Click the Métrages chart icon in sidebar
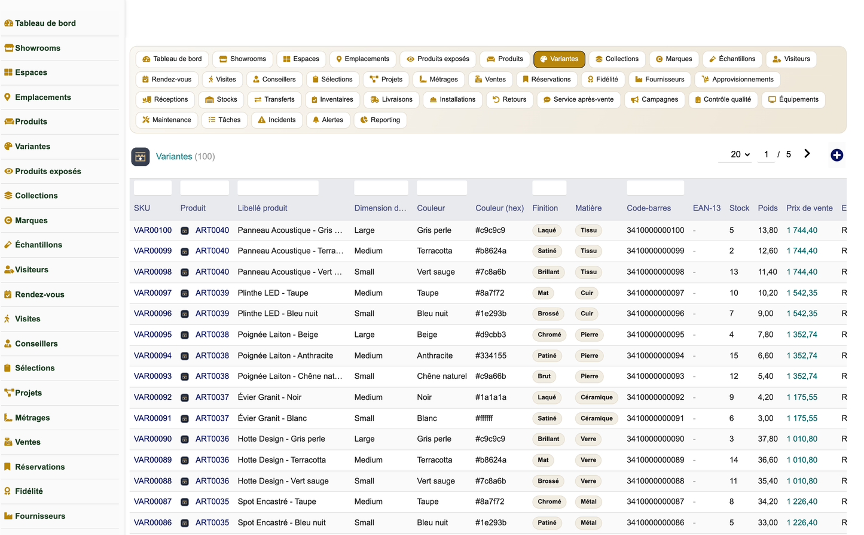Screen dimensions: 864x535 click(x=8, y=418)
